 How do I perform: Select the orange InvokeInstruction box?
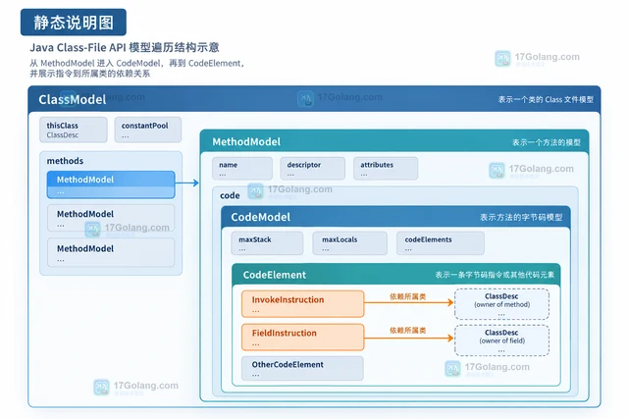coord(303,304)
